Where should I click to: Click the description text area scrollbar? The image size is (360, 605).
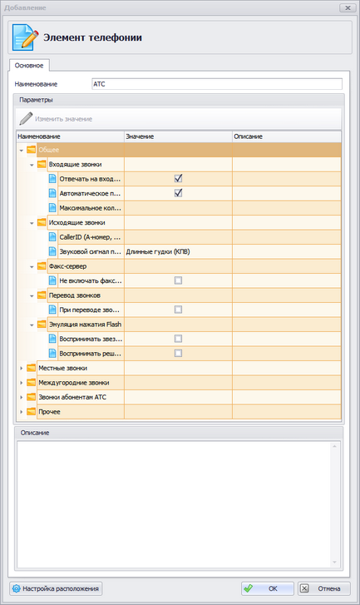(334, 504)
